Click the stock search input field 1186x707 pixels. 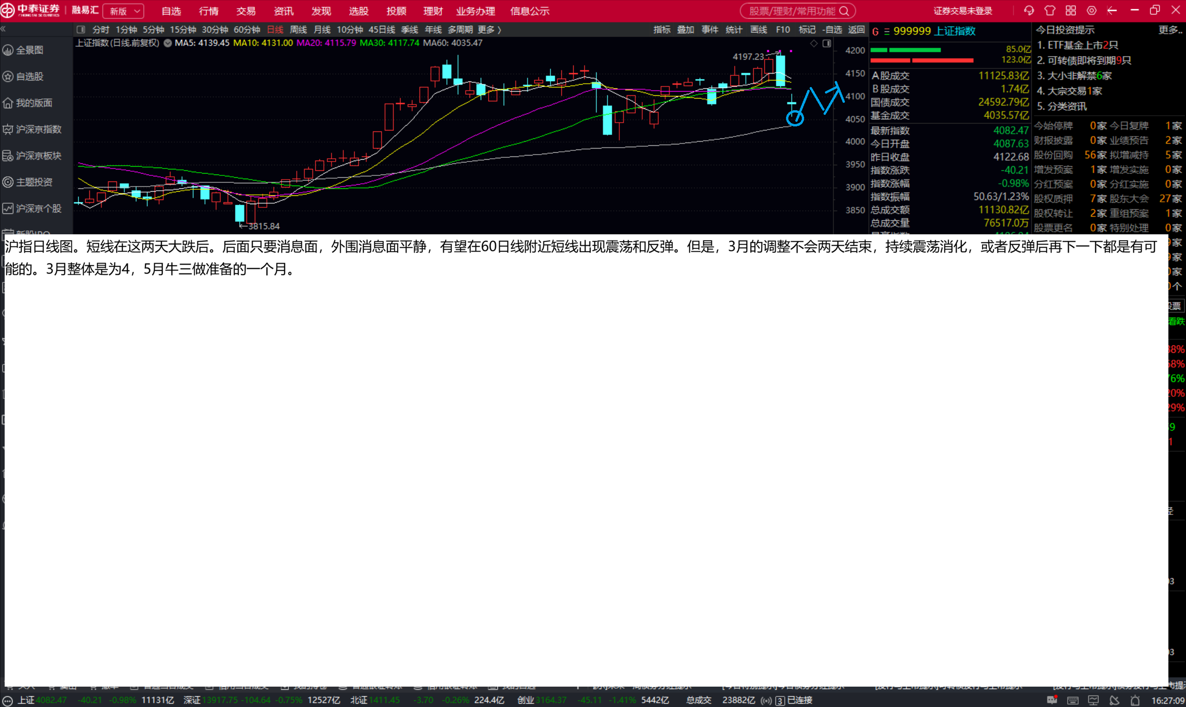point(792,11)
